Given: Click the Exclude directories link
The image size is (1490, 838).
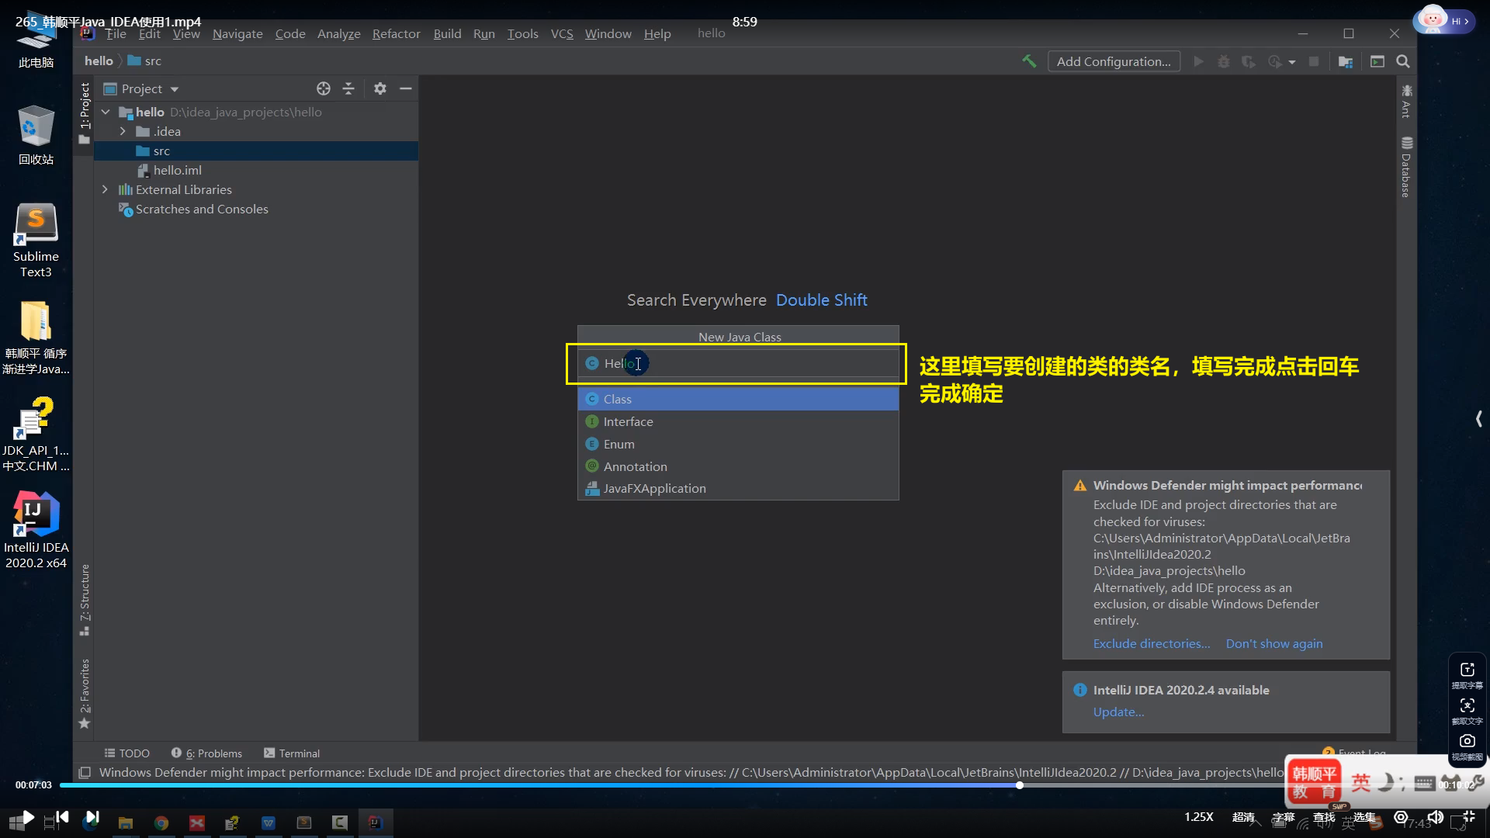Looking at the screenshot, I should pyautogui.click(x=1151, y=643).
